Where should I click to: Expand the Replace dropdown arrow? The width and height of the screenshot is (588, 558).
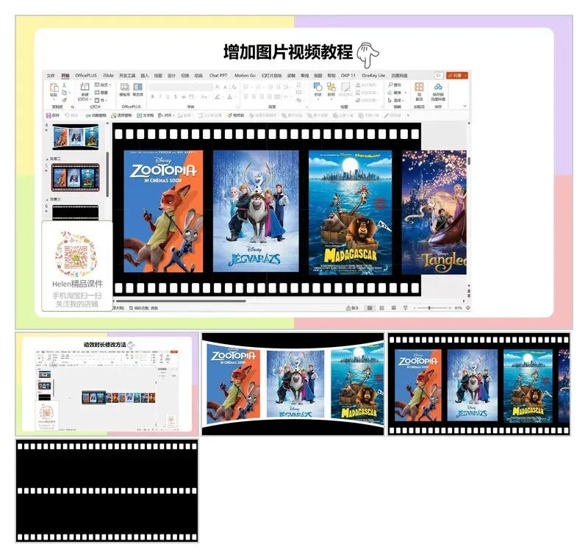(406, 93)
